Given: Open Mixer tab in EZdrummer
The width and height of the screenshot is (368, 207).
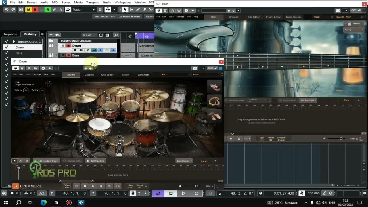Looking at the screenshot, I should pos(125,75).
